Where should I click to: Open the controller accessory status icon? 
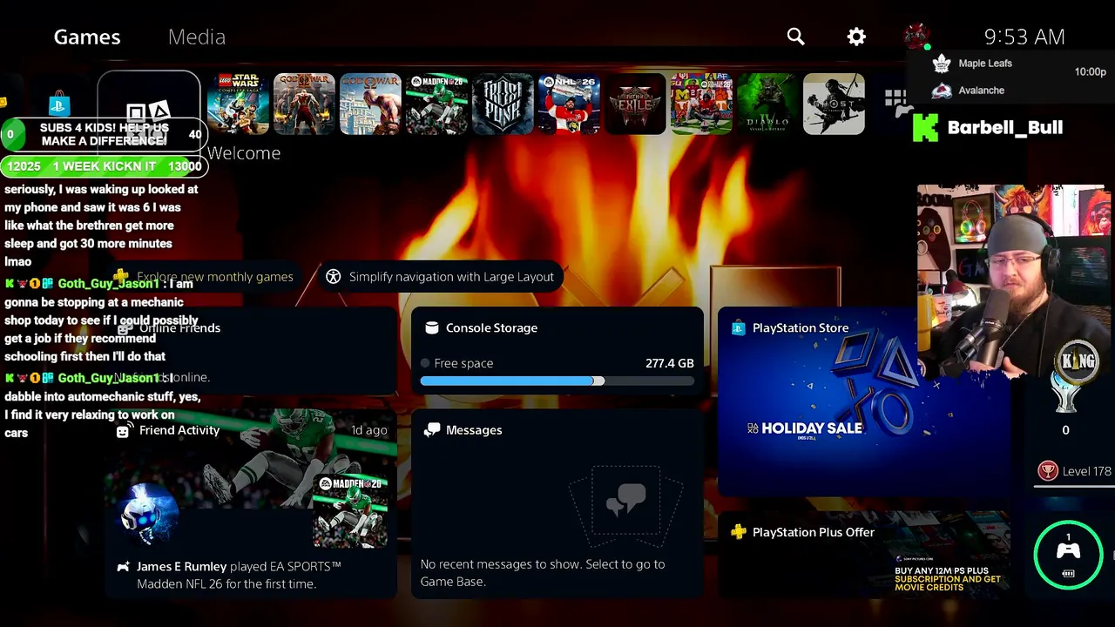click(x=1068, y=555)
